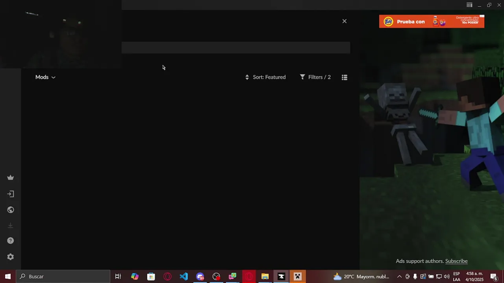
Task: Click the crown premium icon in sidebar
Action: [x=11, y=178]
